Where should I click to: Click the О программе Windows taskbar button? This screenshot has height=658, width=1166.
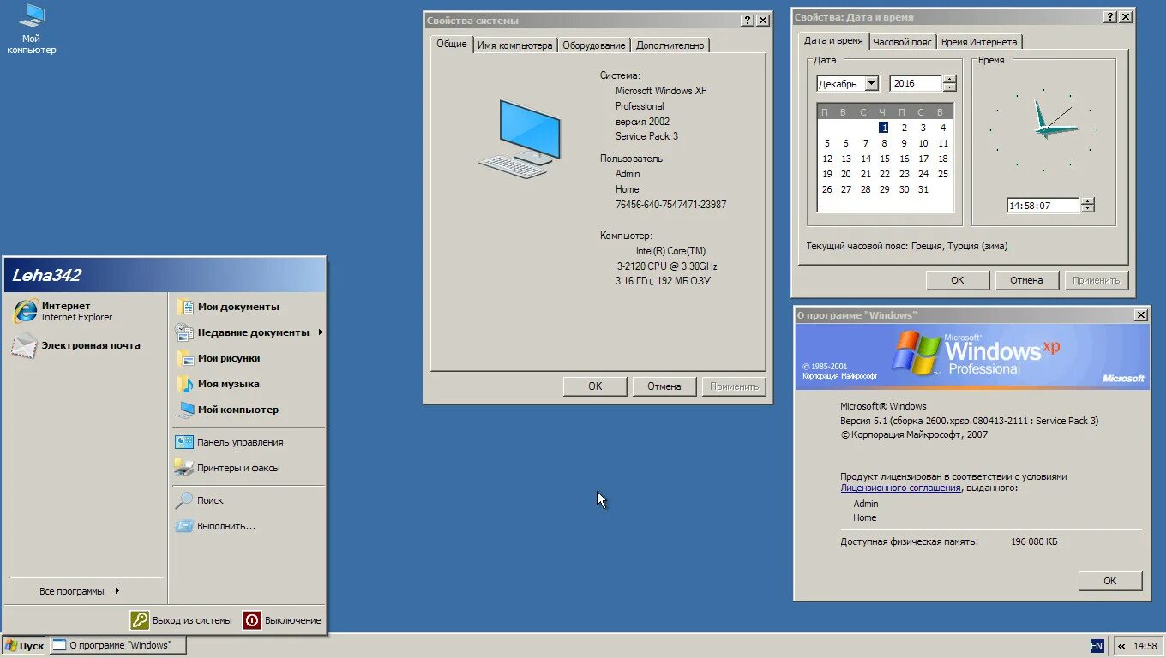pyautogui.click(x=118, y=646)
